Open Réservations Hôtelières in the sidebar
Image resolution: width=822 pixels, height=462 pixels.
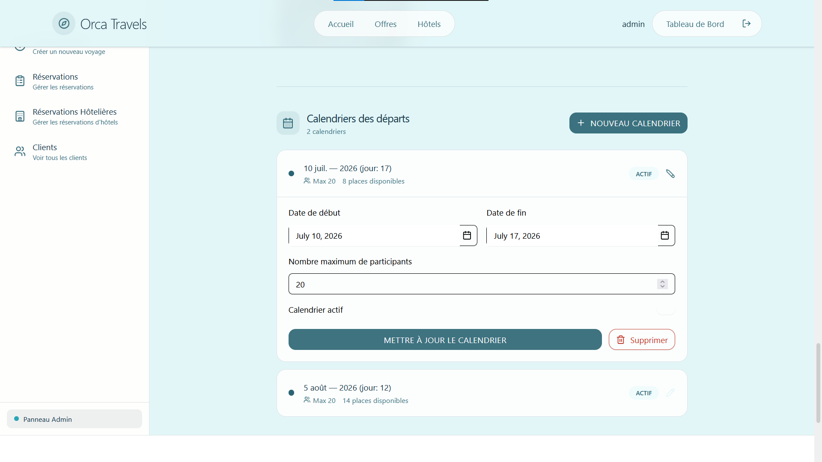point(74,116)
